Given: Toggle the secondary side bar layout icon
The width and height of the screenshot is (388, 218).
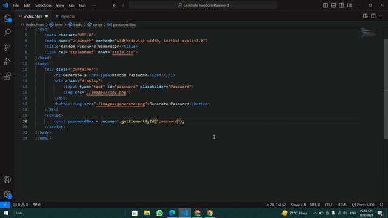Looking at the screenshot, I should [x=341, y=5].
